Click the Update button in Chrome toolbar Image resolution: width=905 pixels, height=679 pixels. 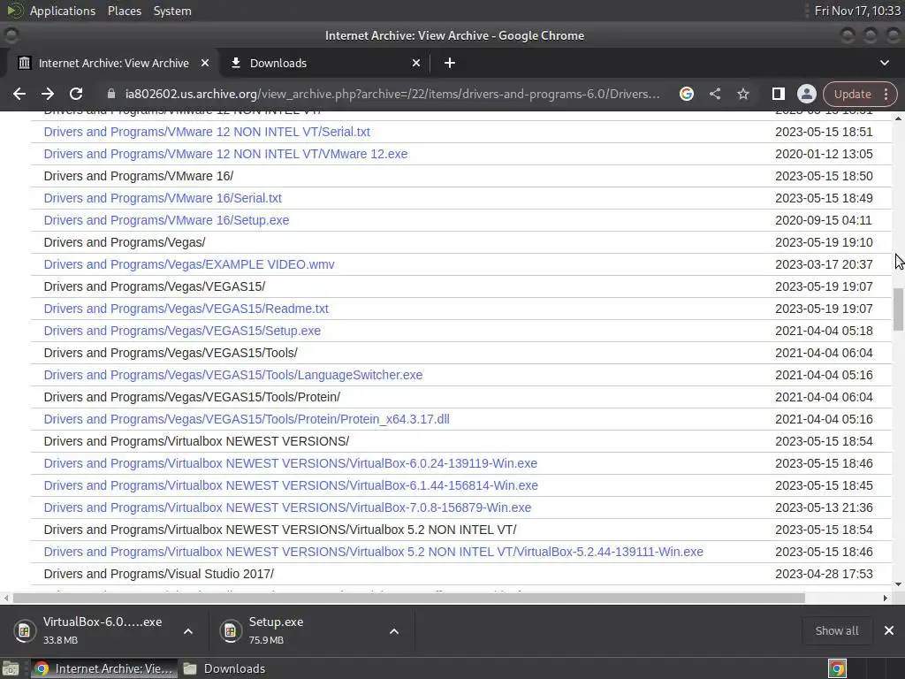[853, 94]
